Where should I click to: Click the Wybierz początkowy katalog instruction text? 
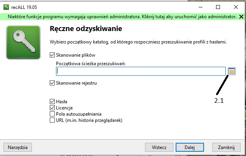[138, 42]
